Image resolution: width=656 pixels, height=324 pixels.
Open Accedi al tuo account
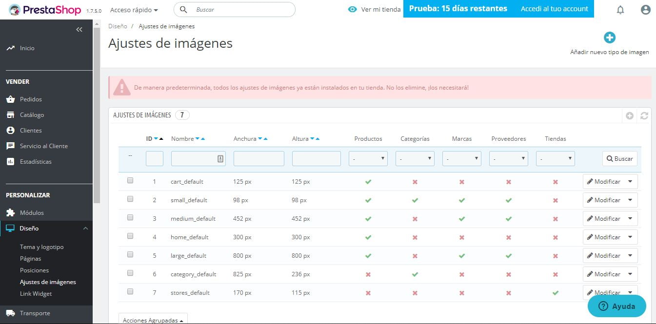coord(554,8)
